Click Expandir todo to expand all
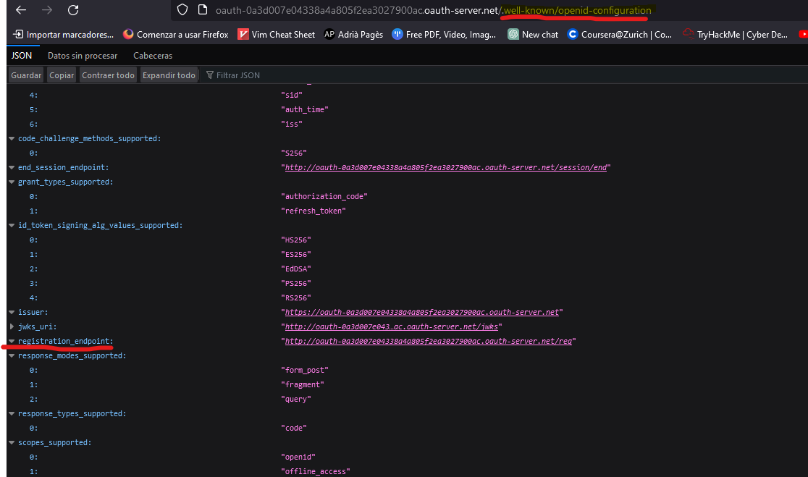The height and width of the screenshot is (477, 808). point(169,75)
